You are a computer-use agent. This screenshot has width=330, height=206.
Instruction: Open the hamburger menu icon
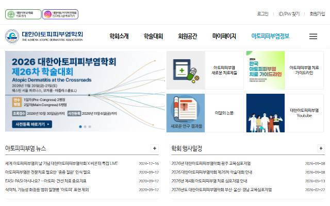click(x=313, y=37)
